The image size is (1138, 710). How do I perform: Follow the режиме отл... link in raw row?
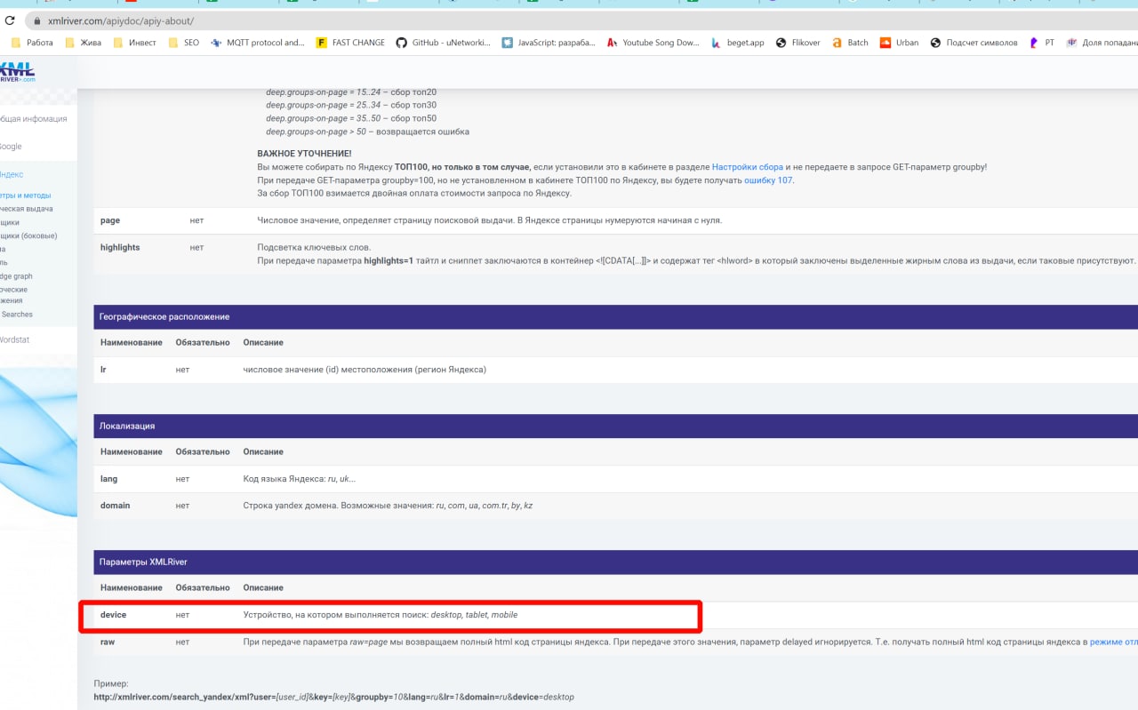(x=1114, y=642)
